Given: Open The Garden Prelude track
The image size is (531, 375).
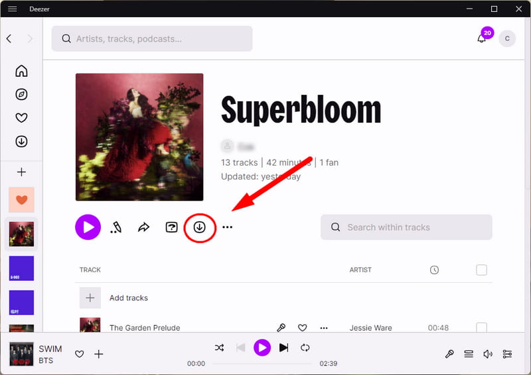Looking at the screenshot, I should [x=145, y=328].
